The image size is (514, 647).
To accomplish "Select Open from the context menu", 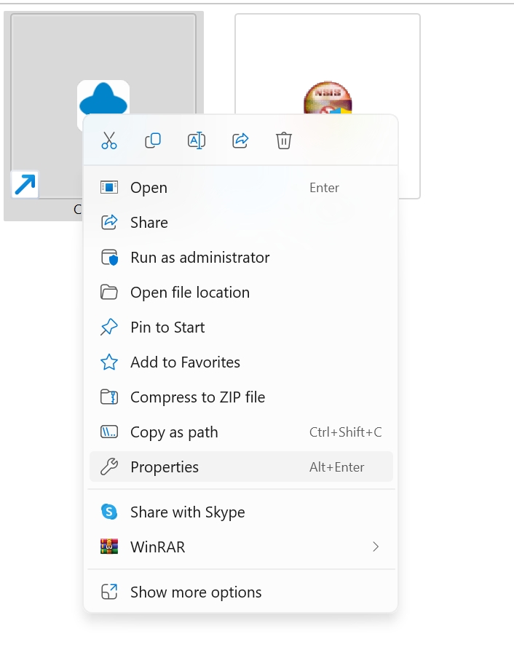I will tap(149, 188).
